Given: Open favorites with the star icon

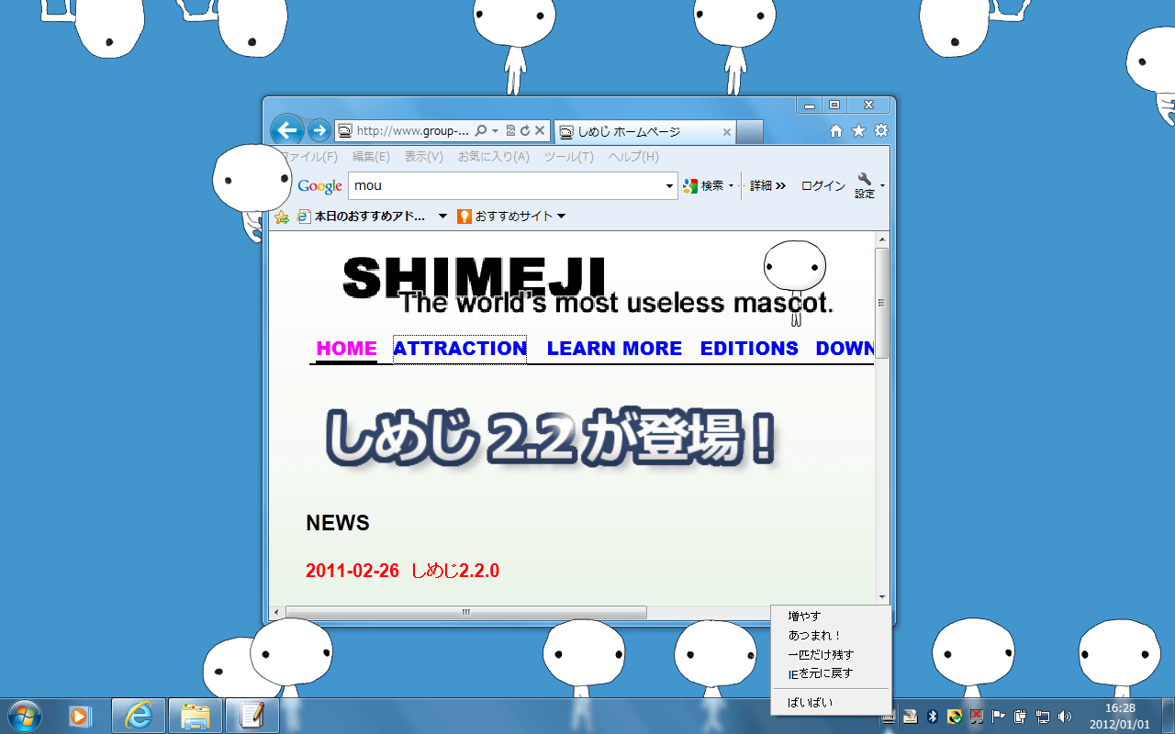Looking at the screenshot, I should 858,131.
